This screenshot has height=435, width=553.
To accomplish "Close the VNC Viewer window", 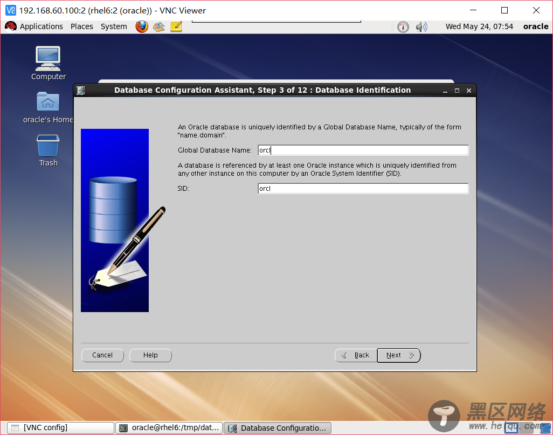I will click(x=536, y=10).
